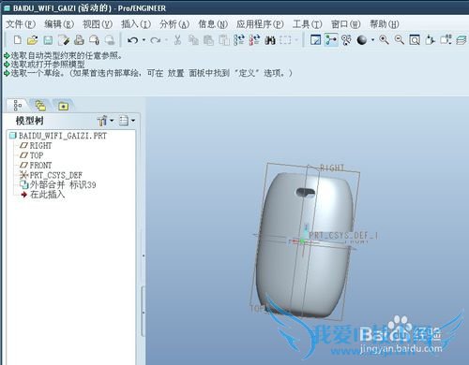Open the 分析(A) menu
This screenshot has height=365, width=469.
[x=174, y=24]
